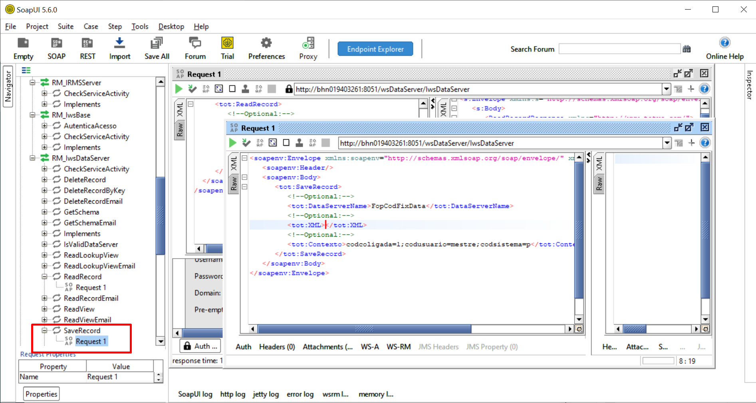756x403 pixels.
Task: Select the IsValidDataServer operation in tree
Action: click(91, 244)
